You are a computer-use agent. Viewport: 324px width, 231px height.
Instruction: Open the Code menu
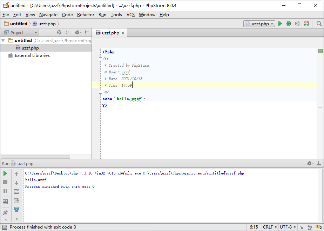(x=67, y=15)
